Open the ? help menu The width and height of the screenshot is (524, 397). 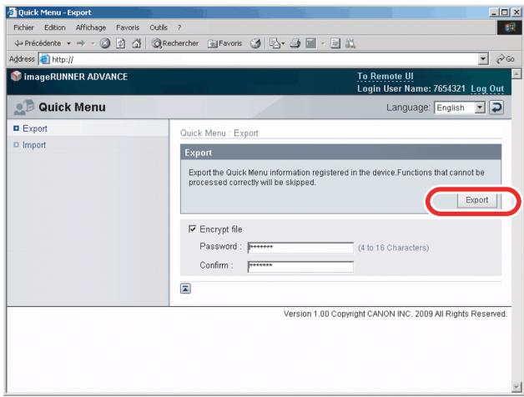coord(179,28)
